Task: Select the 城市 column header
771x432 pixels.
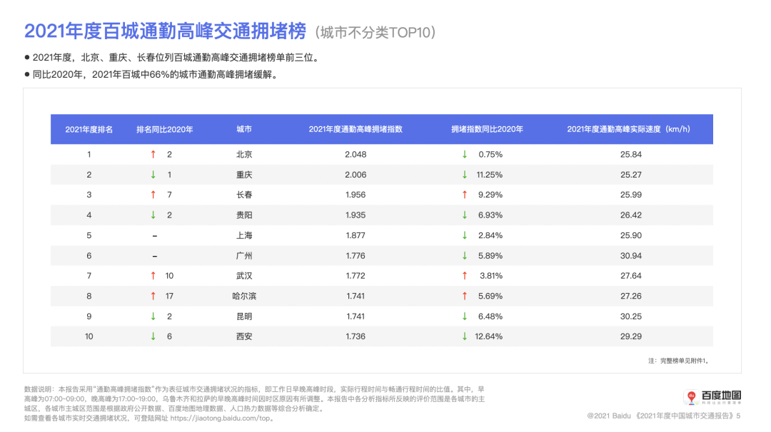Action: [243, 129]
